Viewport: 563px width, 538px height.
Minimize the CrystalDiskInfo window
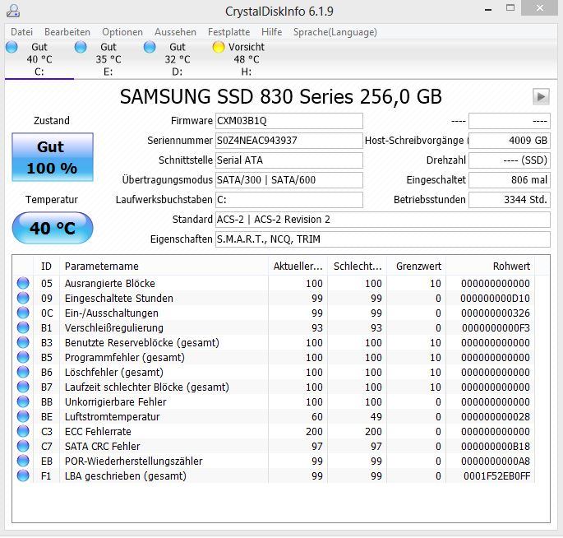[x=488, y=9]
